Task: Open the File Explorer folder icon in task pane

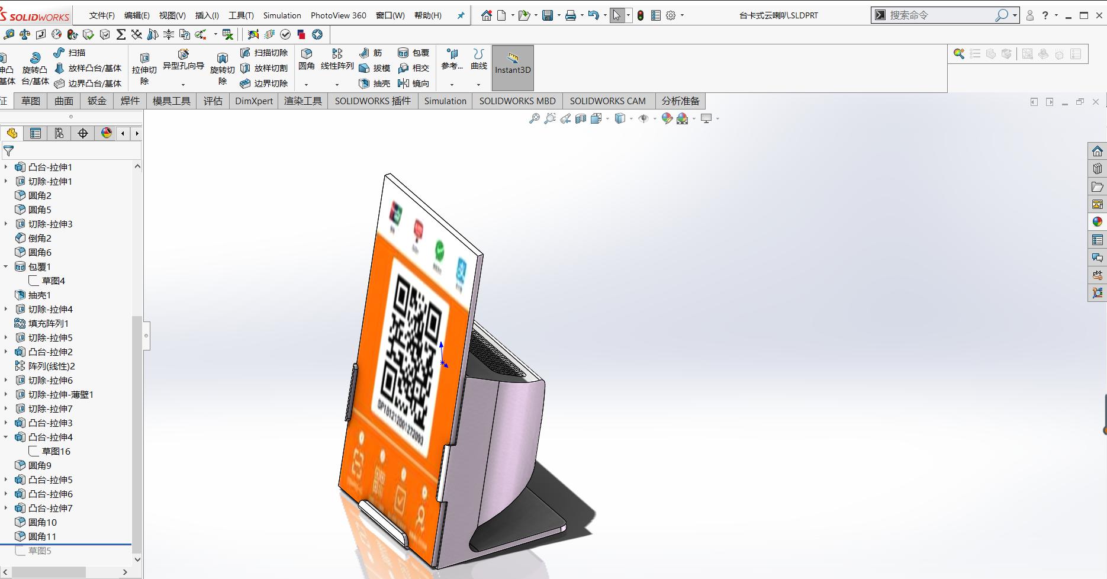Action: (x=1098, y=186)
